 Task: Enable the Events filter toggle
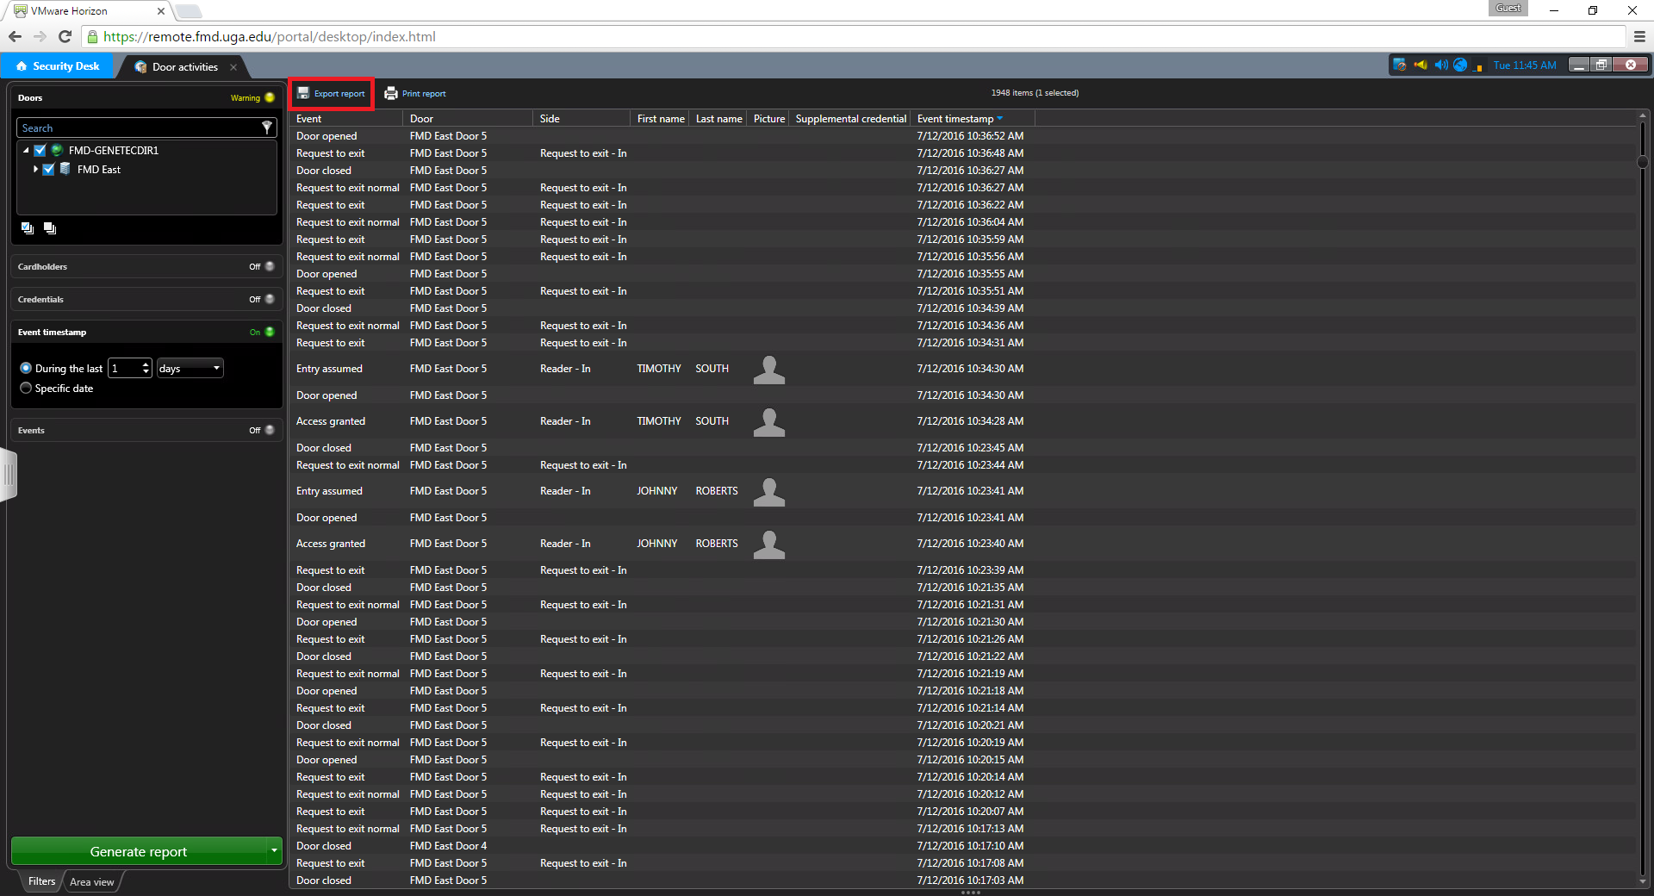[x=269, y=430]
